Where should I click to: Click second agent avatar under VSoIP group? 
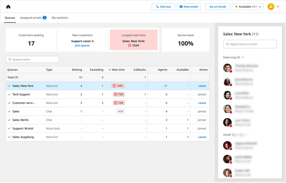click(x=227, y=159)
